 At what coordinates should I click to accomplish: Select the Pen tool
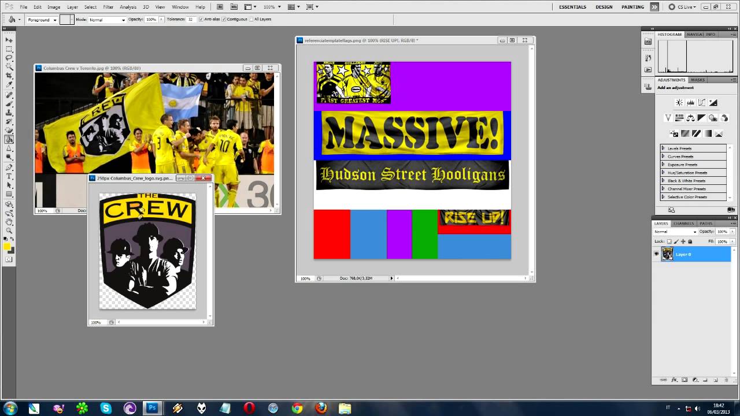[9, 168]
